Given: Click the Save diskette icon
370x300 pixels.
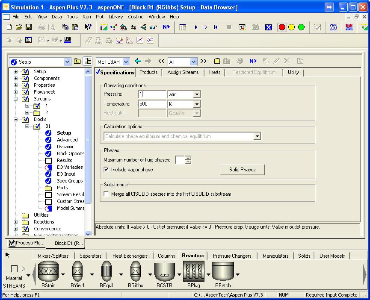Looking at the screenshot, I should click(x=29, y=27).
